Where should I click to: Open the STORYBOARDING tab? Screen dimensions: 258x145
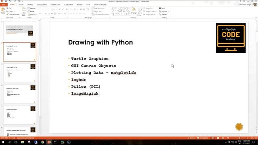click(x=100, y=4)
